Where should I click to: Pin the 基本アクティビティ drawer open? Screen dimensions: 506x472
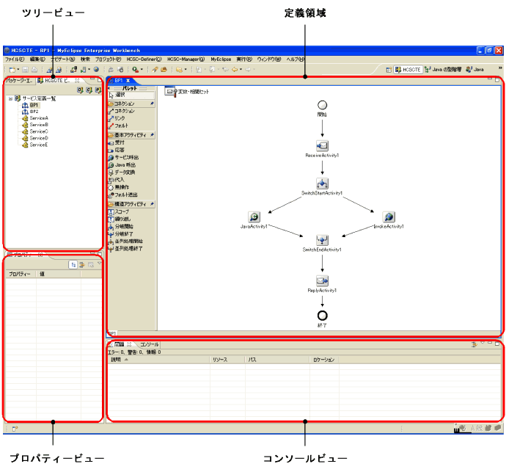152,135
